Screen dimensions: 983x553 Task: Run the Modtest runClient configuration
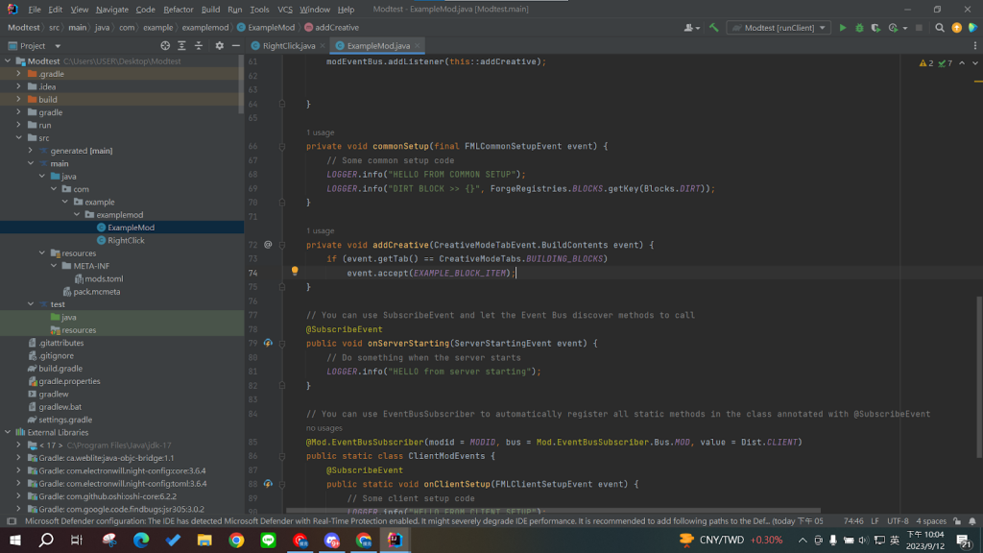point(843,28)
